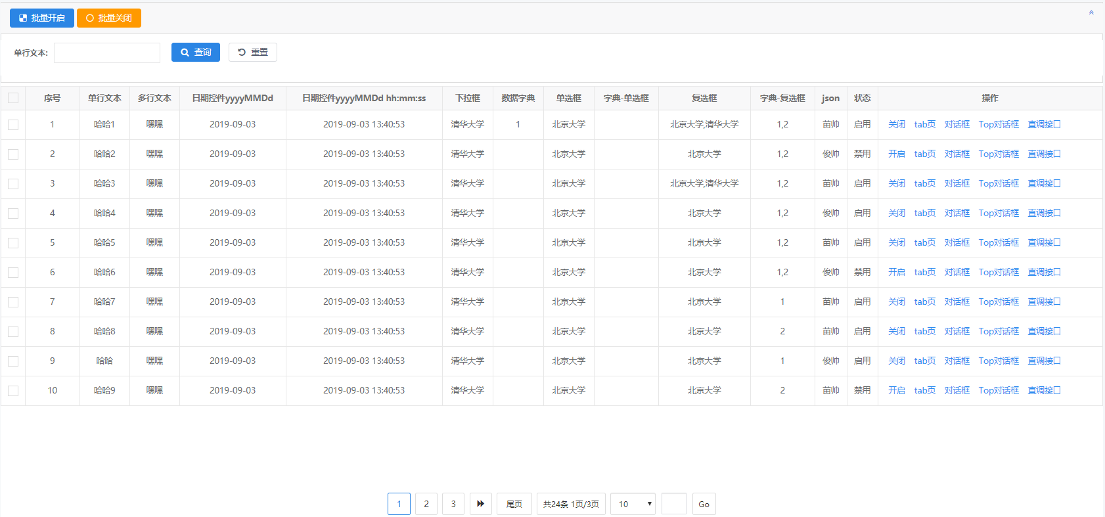Viewport: 1105px width, 517px height.
Task: Click the 重置 reset button
Action: [x=253, y=52]
